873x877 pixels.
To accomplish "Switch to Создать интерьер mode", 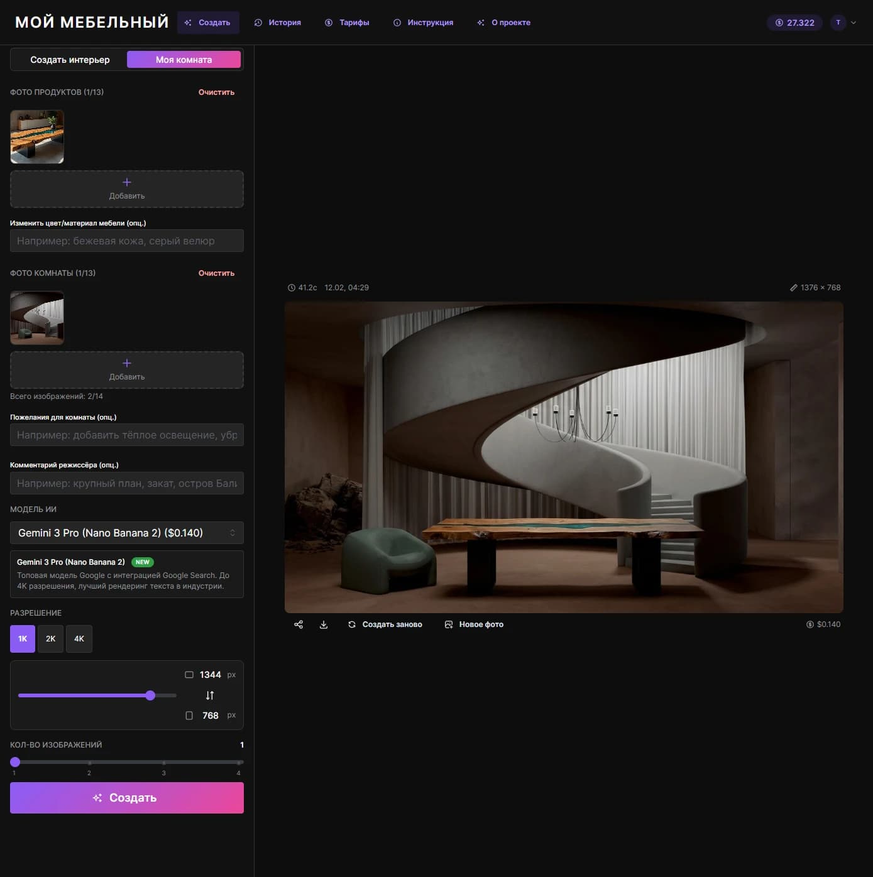I will [x=70, y=60].
